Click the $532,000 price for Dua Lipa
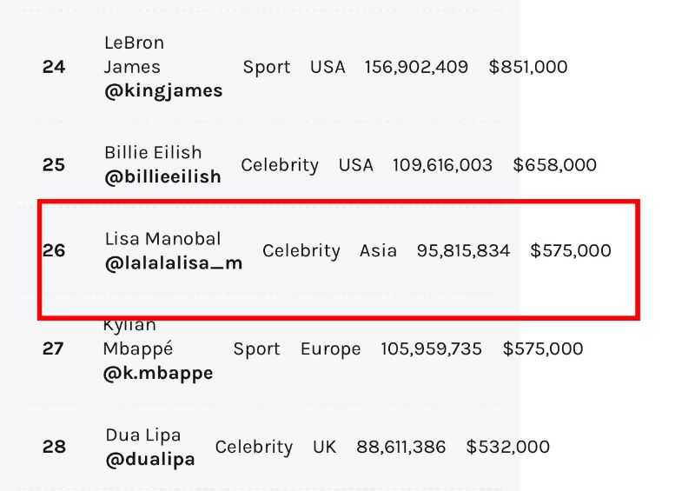This screenshot has width=695, height=491. point(508,447)
